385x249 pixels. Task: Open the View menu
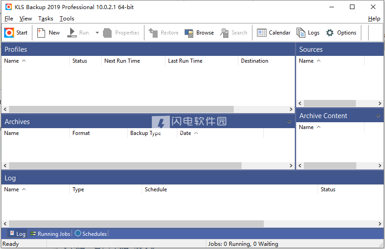pos(26,19)
